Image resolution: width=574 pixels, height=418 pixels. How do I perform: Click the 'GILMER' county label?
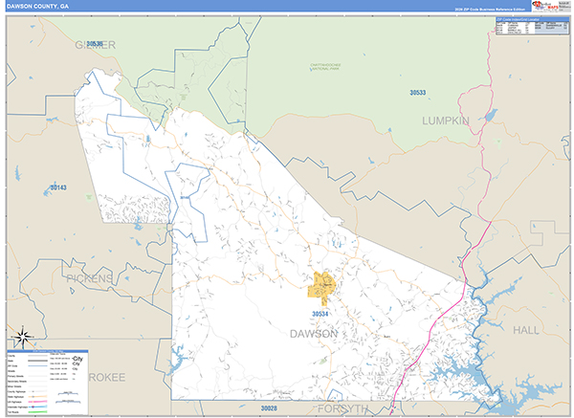[x=95, y=45]
